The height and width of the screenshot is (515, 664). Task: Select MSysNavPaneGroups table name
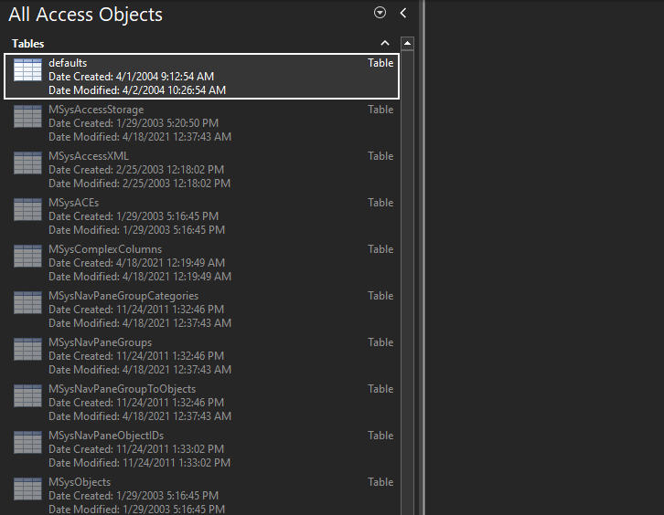100,342
